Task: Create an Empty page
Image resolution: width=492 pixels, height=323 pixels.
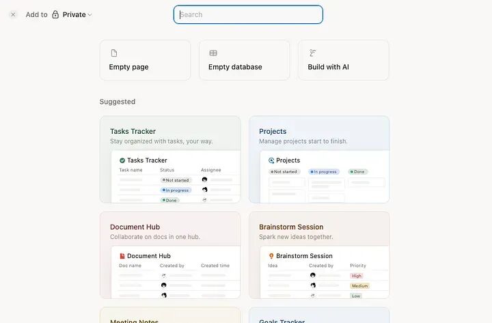Action: tap(145, 60)
